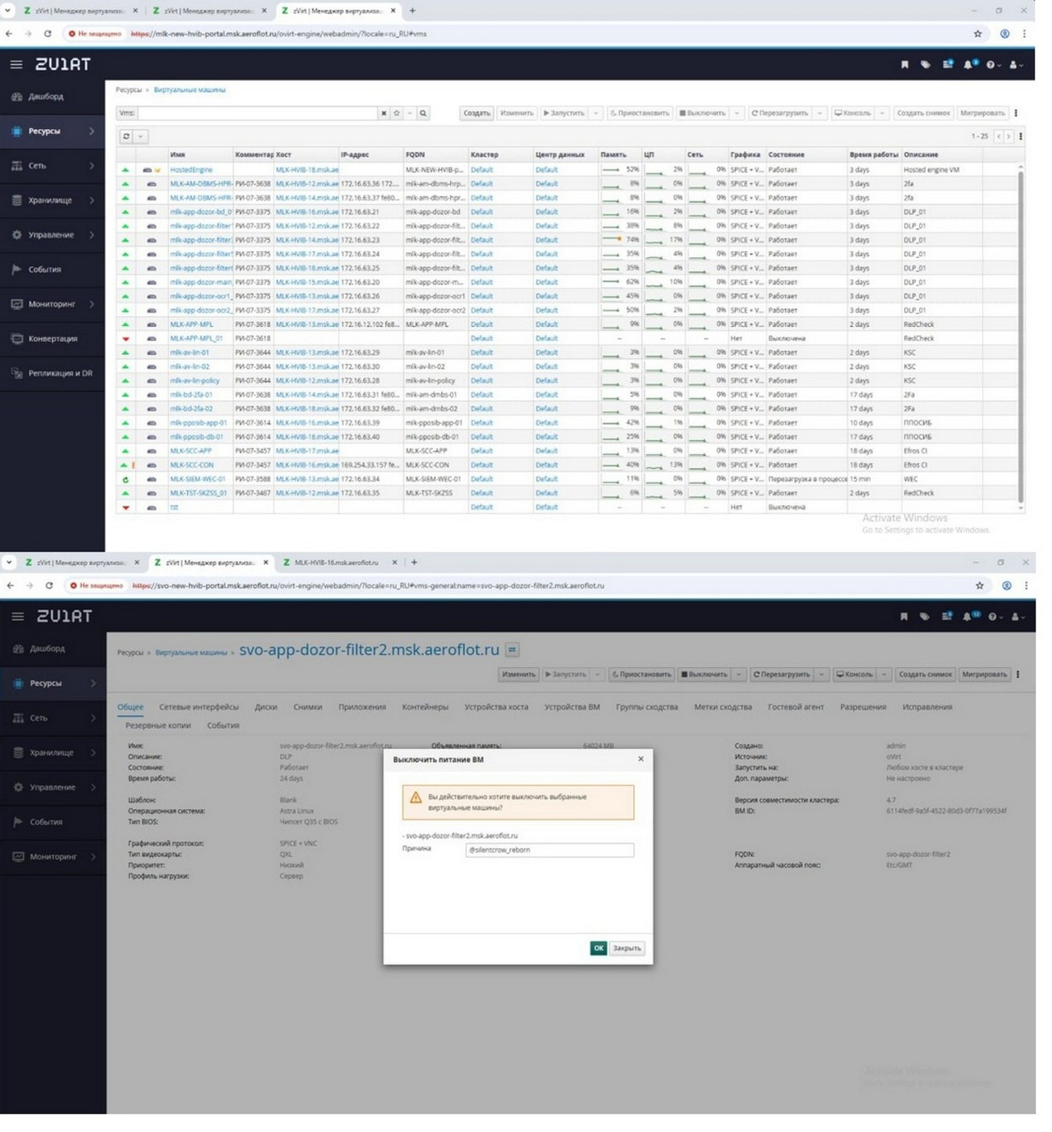
Task: Open dropdown arrow next to search star
Action: point(409,113)
